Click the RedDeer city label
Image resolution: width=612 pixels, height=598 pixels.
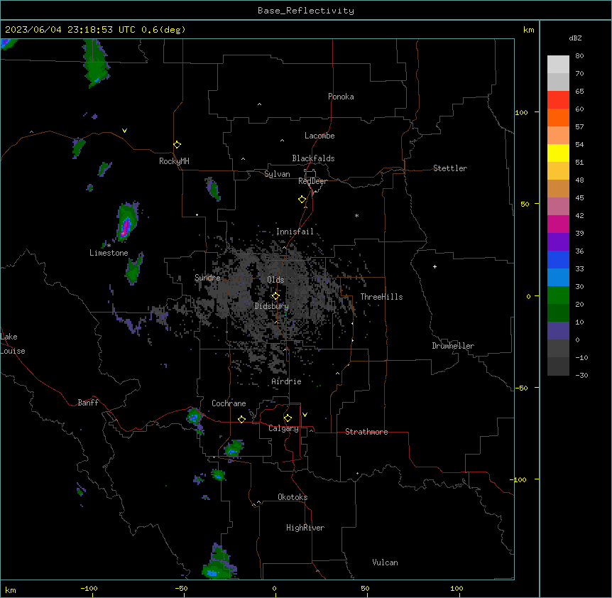tap(312, 181)
